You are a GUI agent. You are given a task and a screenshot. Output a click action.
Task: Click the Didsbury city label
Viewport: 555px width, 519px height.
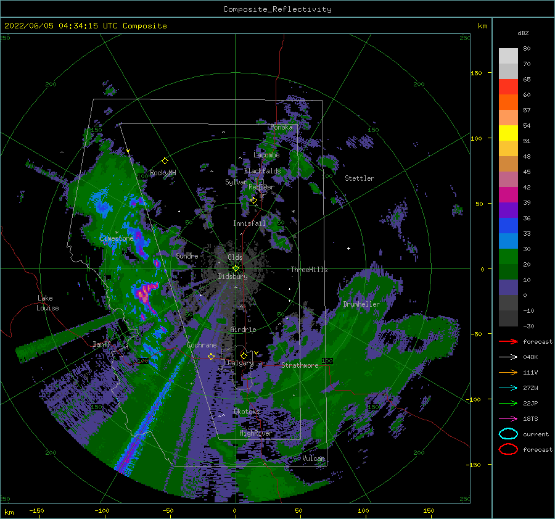click(x=232, y=276)
